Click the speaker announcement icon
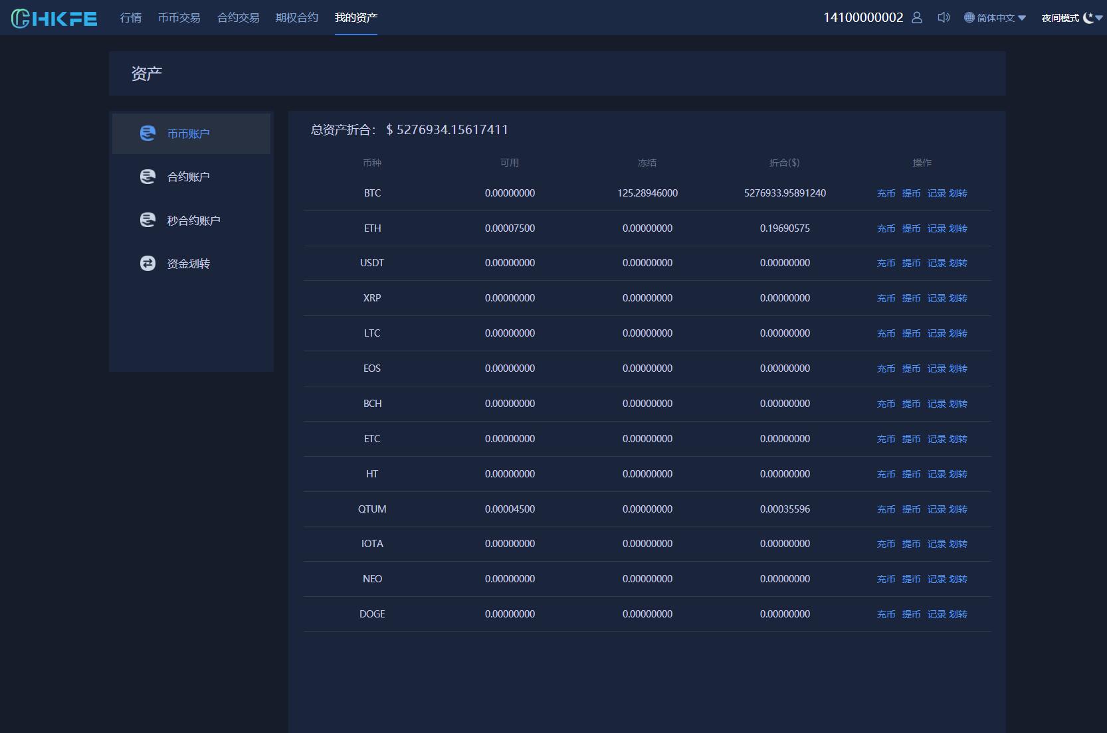 944,17
